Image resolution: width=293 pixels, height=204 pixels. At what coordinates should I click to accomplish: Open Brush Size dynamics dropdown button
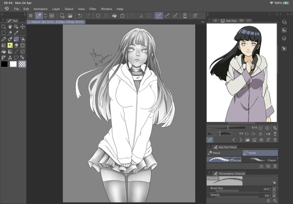pos(274,189)
